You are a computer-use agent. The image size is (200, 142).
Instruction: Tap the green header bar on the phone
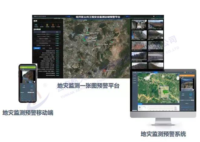[x=28, y=67]
